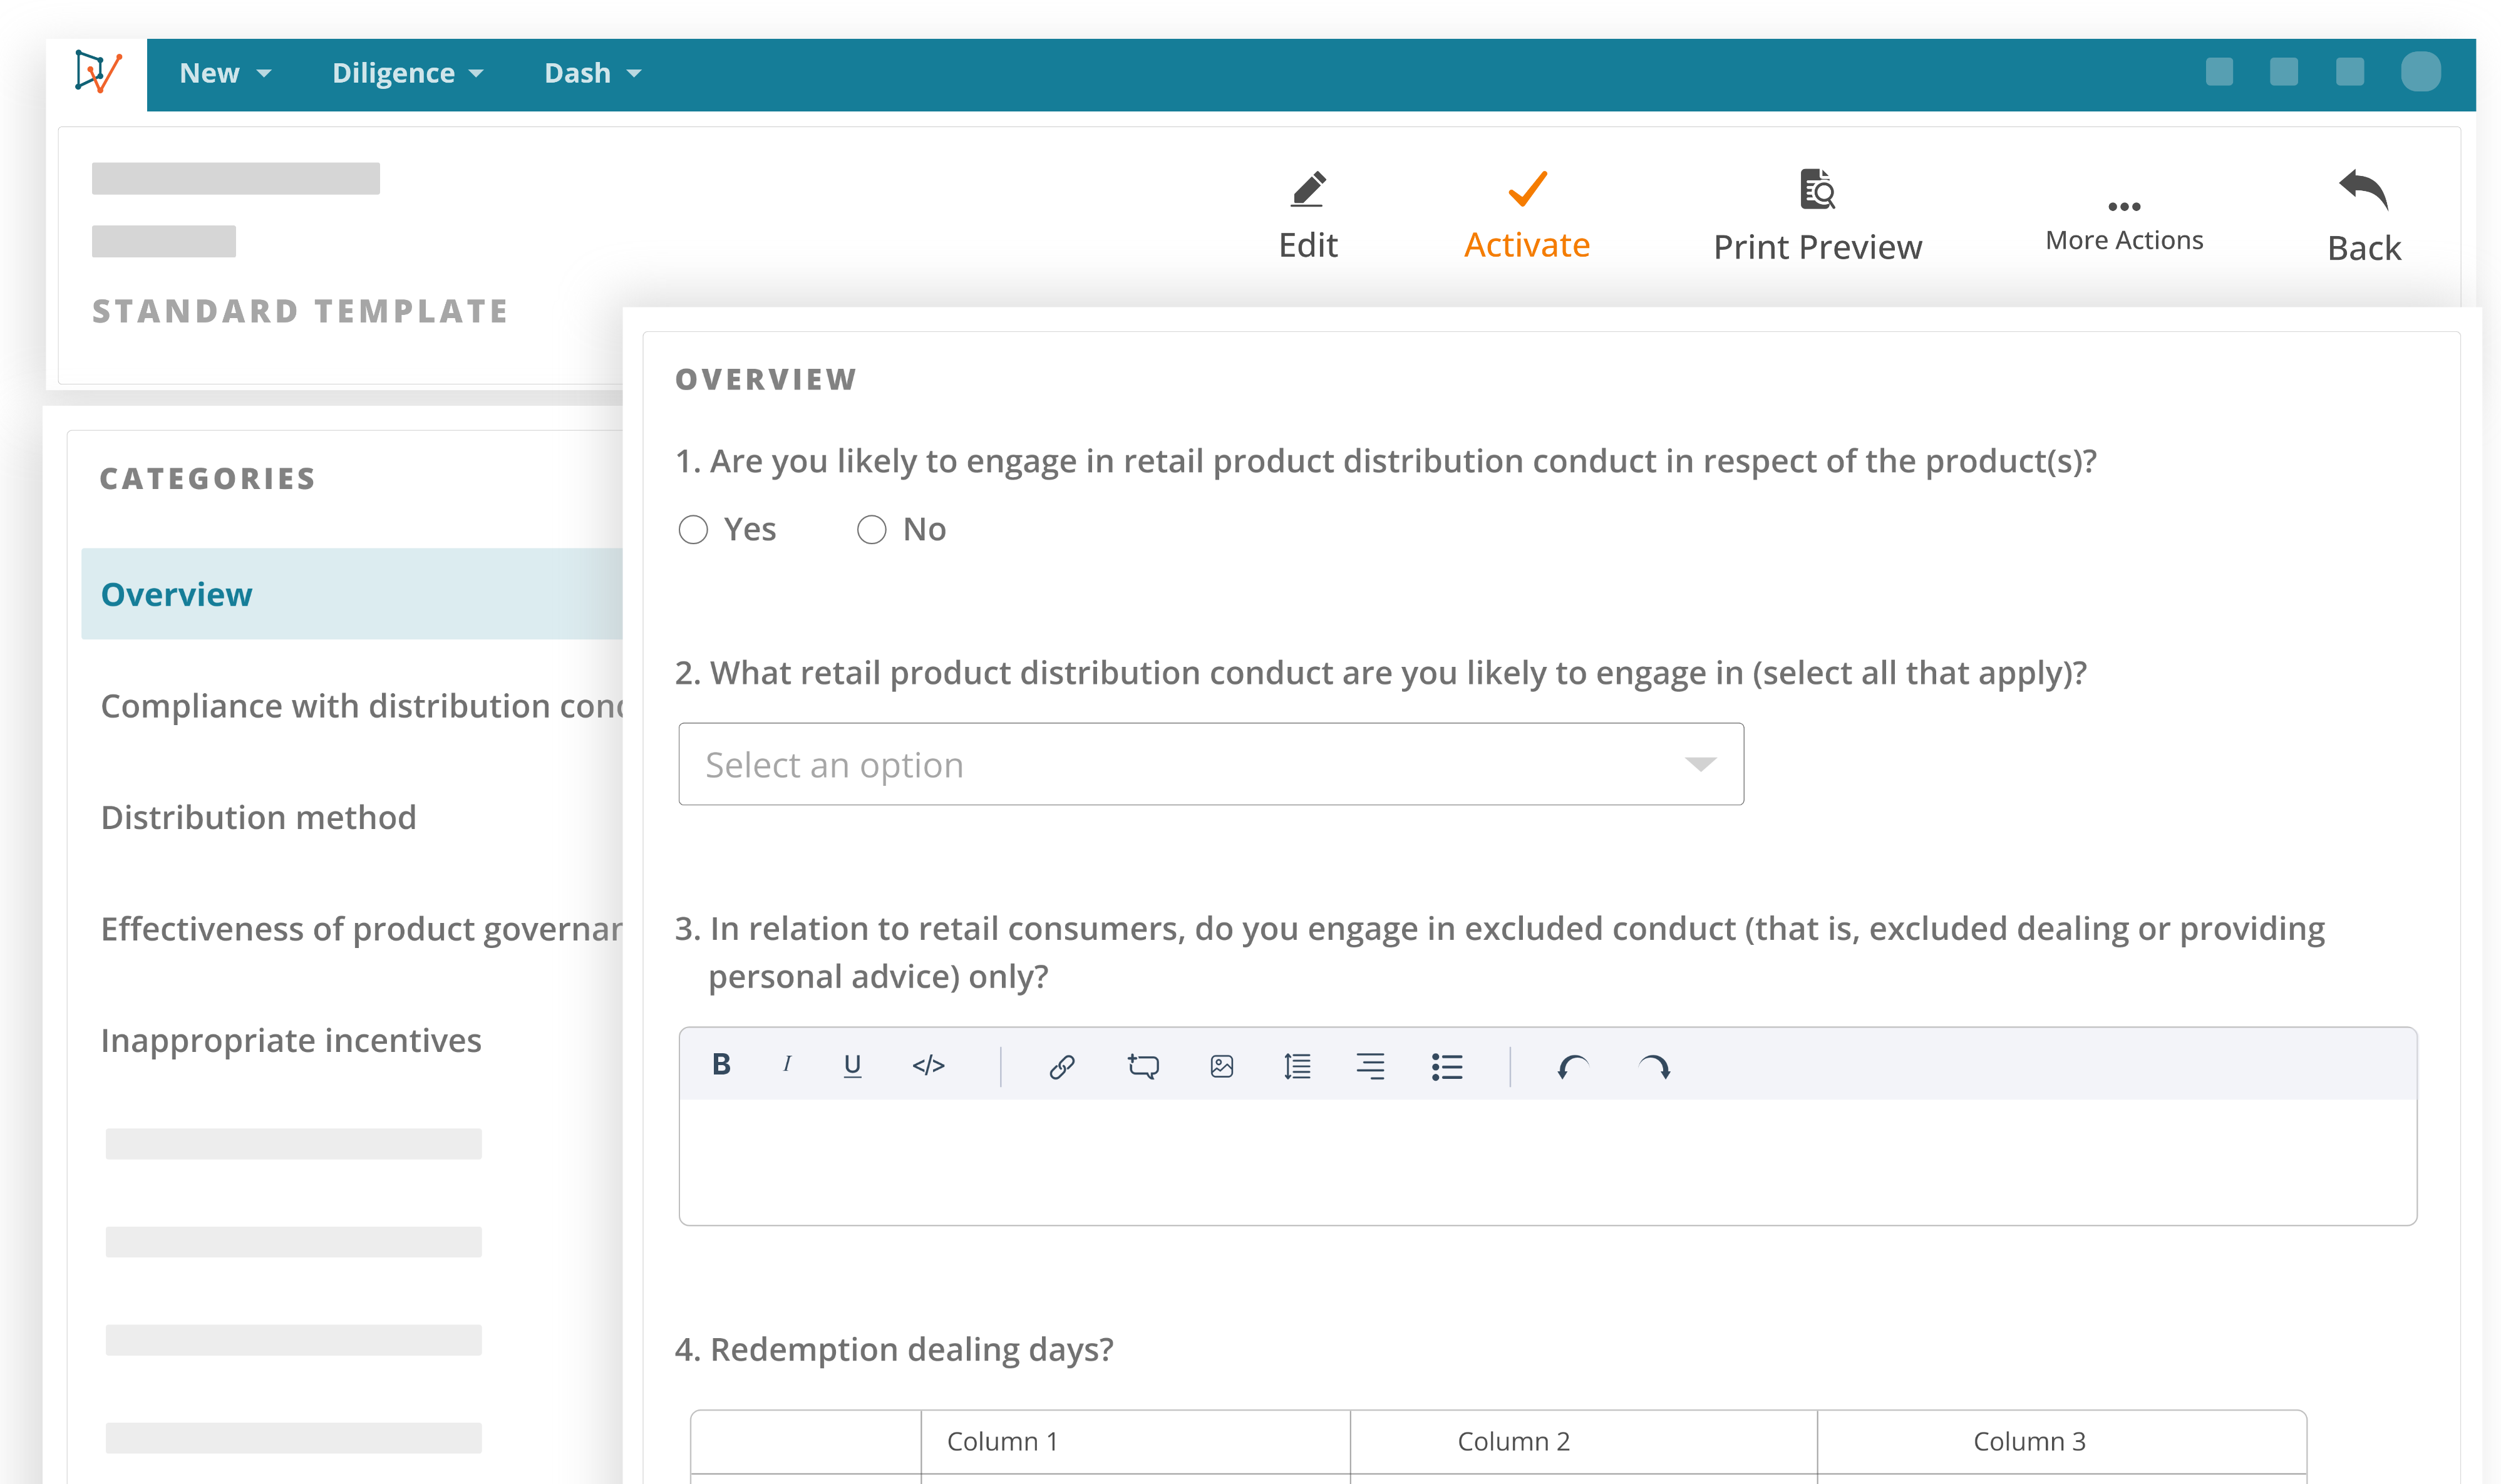Open the Diligence menu
Screen dimensions: 2501x1484
[x=408, y=73]
